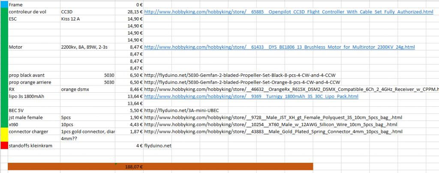This screenshot has height=173, width=439.
Task: Click the blue colored cell beside Frame
Action: [4, 4]
